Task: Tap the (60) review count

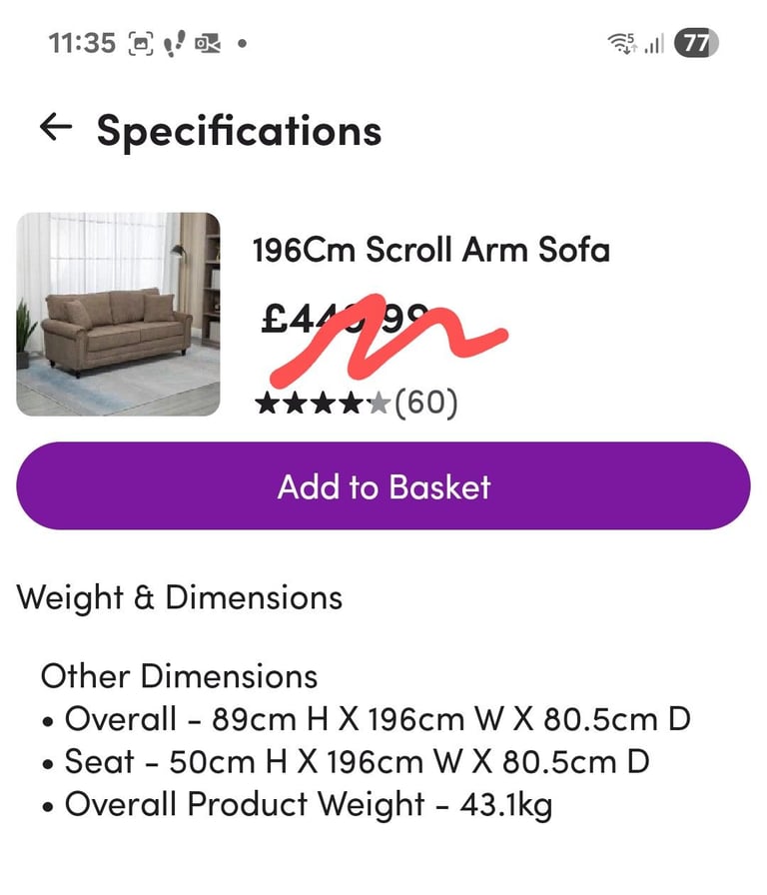Action: pos(426,403)
